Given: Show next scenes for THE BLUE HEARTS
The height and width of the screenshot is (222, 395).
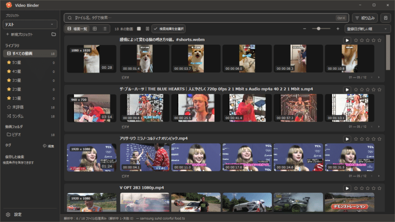Looking at the screenshot, I should [379, 127].
